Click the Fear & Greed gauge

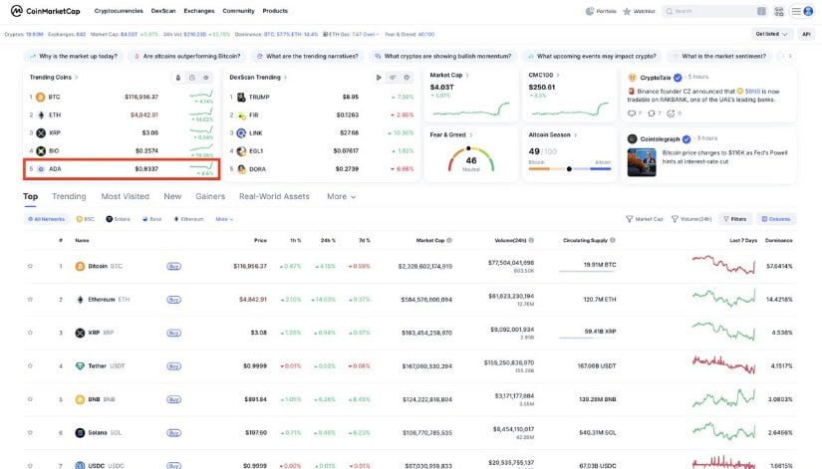coord(470,159)
